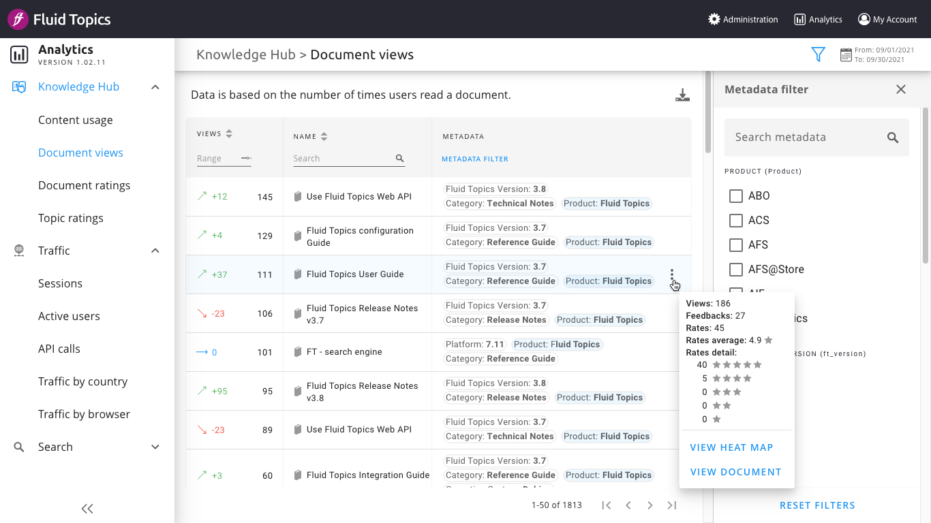Click the metadata panel scrollbar

(x=926, y=185)
